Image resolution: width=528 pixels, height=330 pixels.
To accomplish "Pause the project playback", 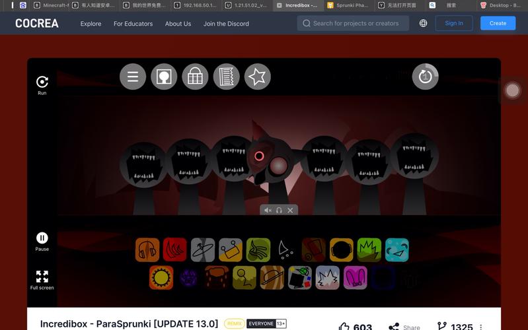I will pyautogui.click(x=42, y=242).
